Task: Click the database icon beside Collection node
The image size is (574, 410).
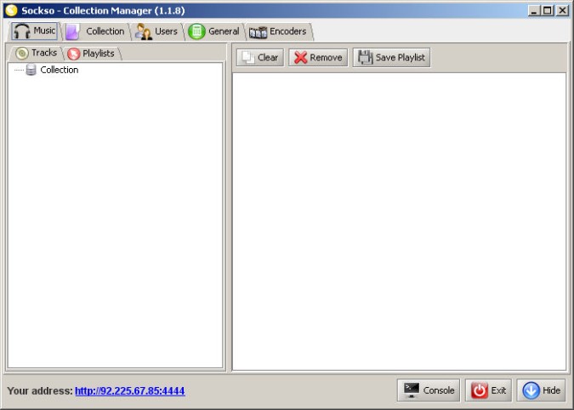Action: coord(31,70)
